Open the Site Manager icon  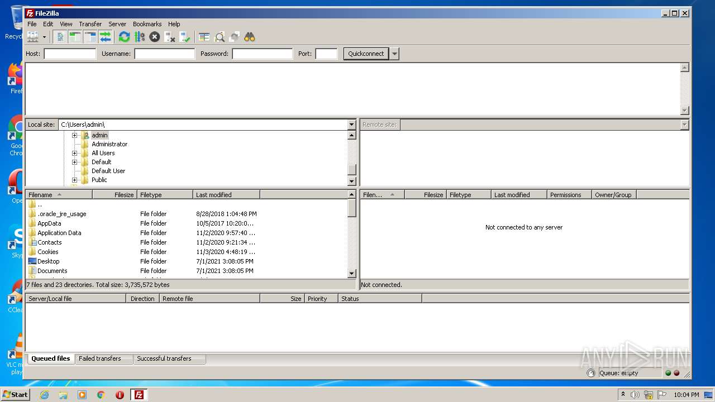coord(33,37)
